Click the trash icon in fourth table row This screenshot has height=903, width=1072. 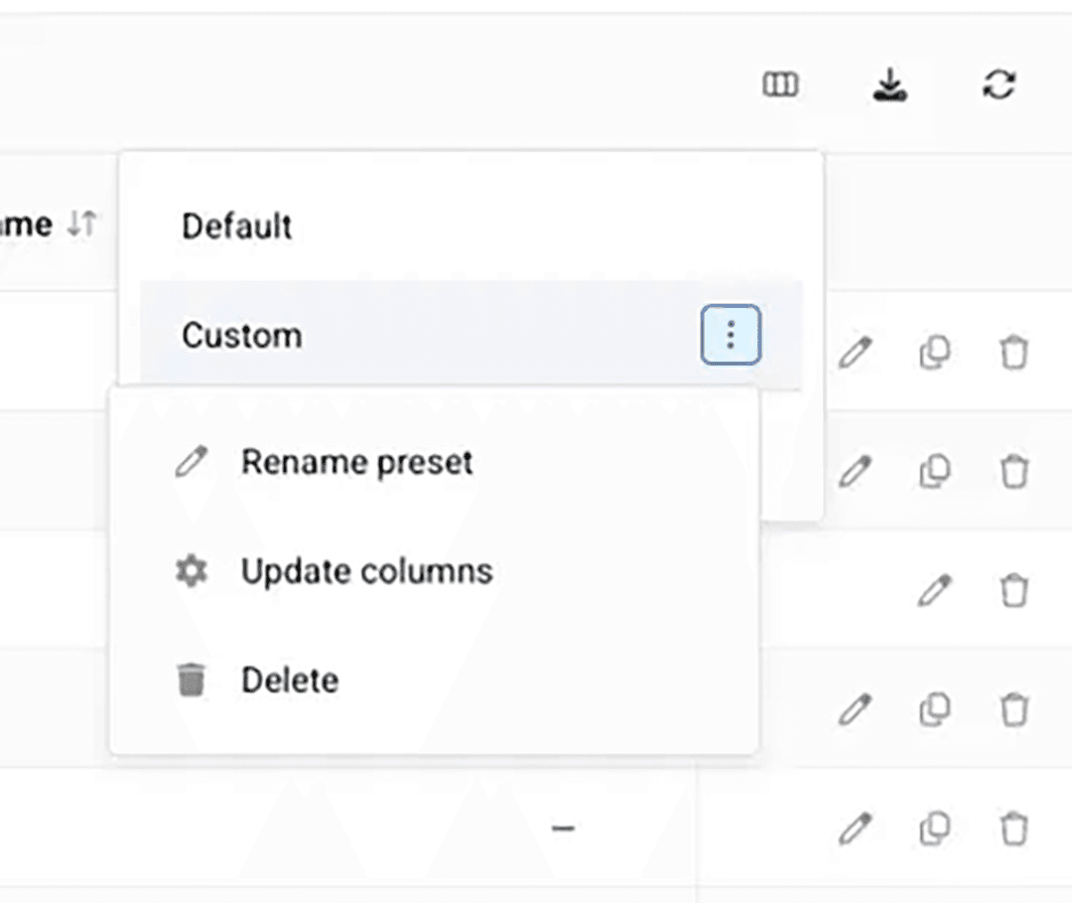click(1013, 709)
